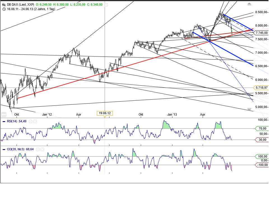
Task: Remove the CCI indicator with its X icon
Action: (x=42, y=149)
